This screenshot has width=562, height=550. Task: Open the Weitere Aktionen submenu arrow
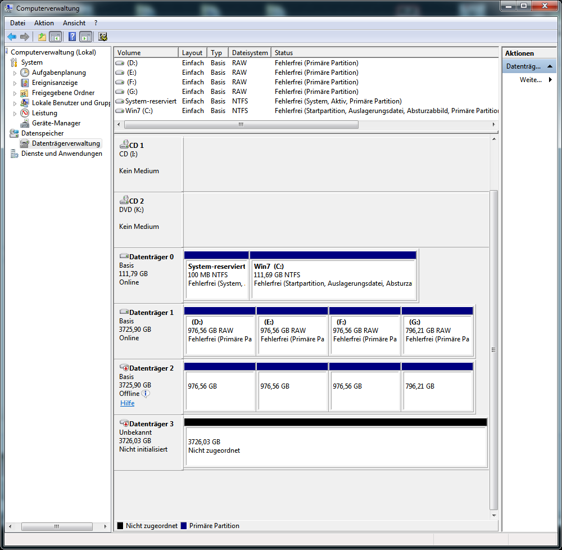click(x=551, y=80)
